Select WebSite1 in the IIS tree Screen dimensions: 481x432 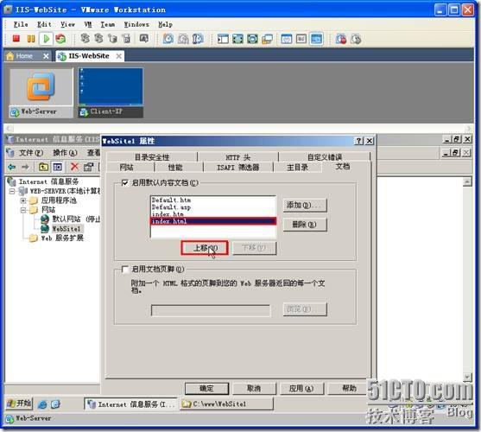click(x=66, y=229)
